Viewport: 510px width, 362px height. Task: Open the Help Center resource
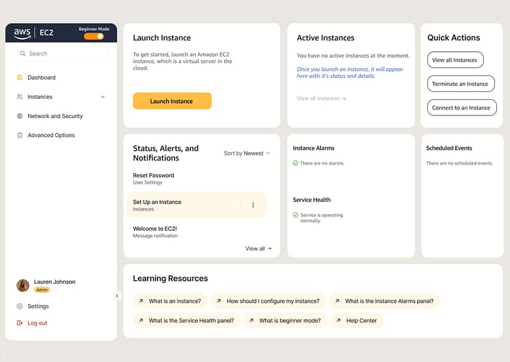tap(357, 321)
